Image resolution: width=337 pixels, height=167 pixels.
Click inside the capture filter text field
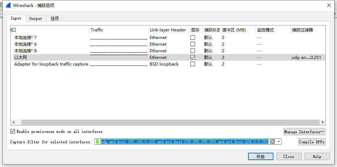pyautogui.click(x=185, y=142)
